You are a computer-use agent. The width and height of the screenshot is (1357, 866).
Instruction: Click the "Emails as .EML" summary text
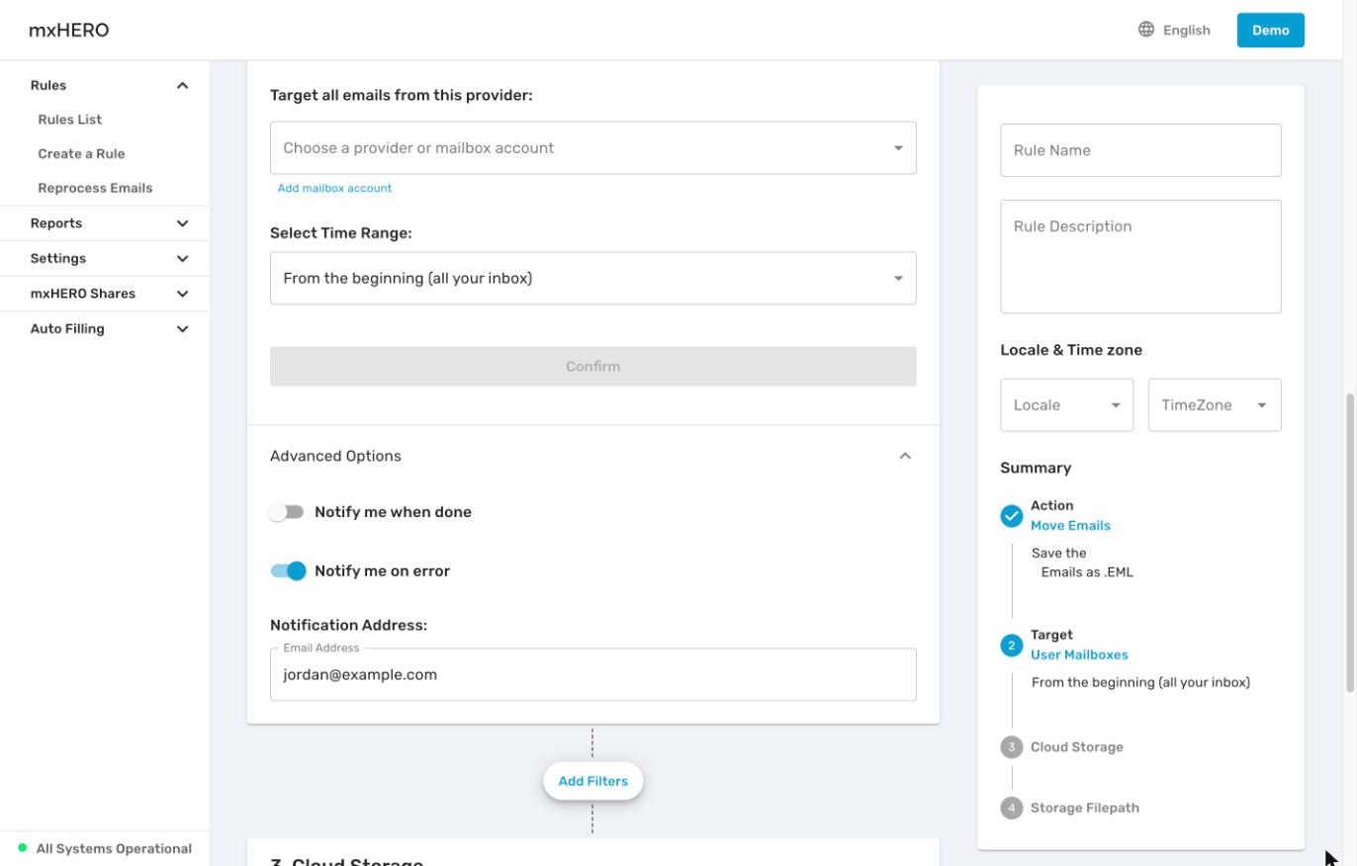click(1087, 572)
